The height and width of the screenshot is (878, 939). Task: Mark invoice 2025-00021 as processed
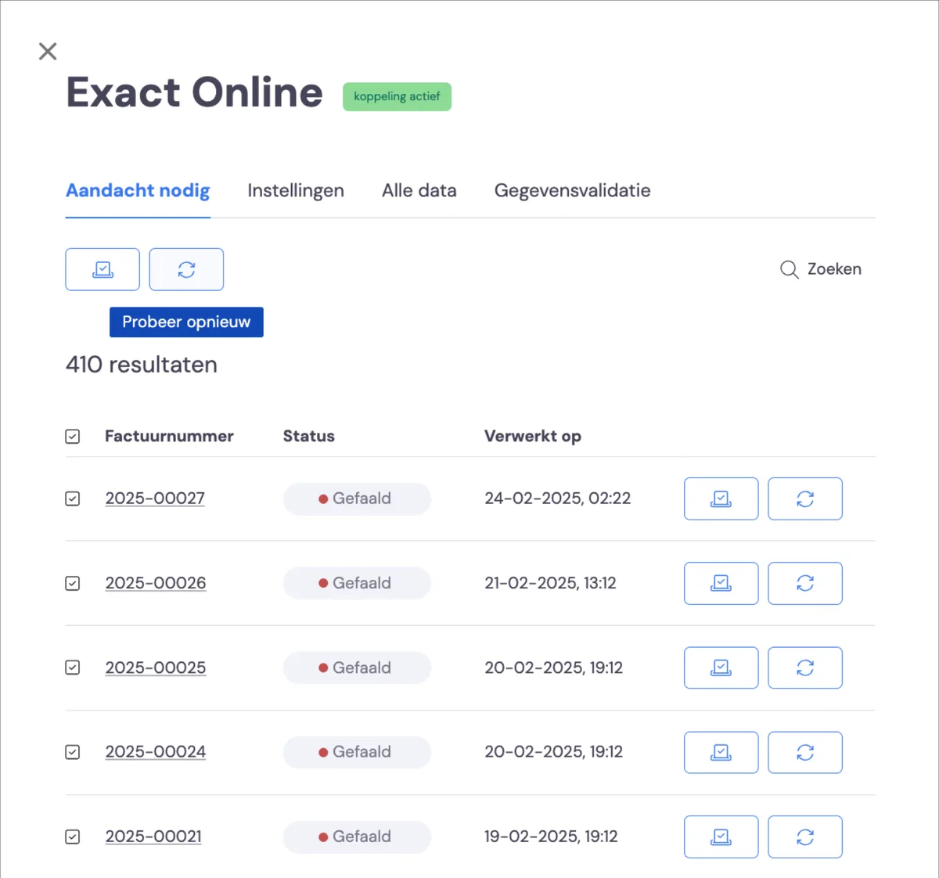click(721, 837)
